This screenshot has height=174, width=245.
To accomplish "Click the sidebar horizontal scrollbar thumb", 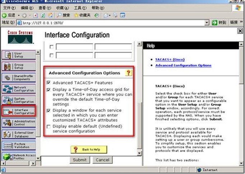I will (18, 163).
